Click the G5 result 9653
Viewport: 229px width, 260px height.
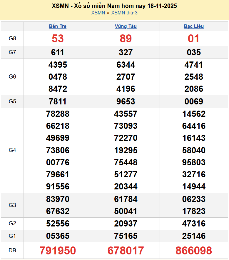126,101
